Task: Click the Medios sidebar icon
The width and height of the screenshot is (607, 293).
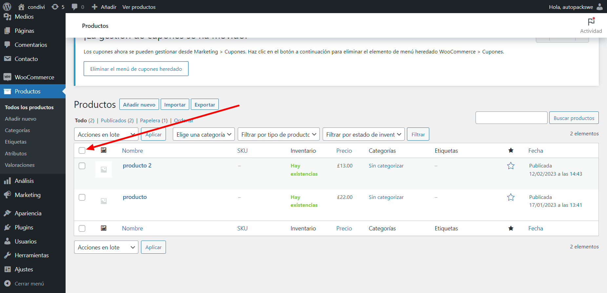Action: click(x=7, y=17)
